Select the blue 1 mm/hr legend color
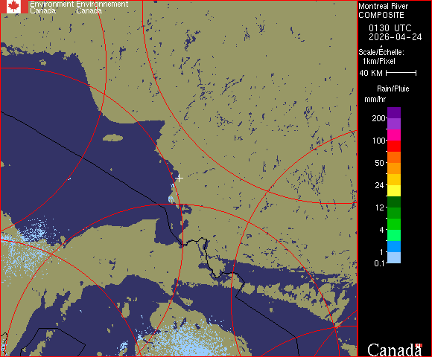 coord(394,246)
